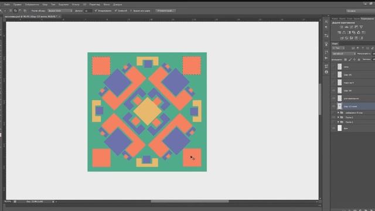375x211 pixels.
Task: Add a Color Lookup adjustment
Action: pyautogui.click(x=363, y=33)
